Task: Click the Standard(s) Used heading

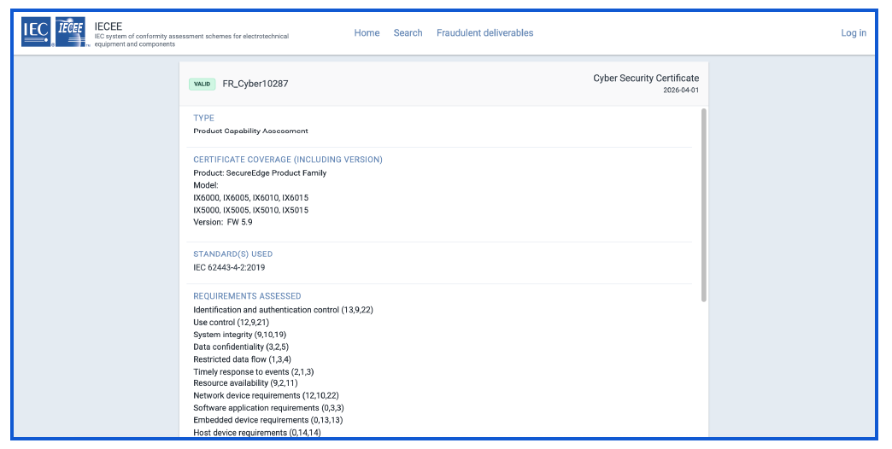Action: pyautogui.click(x=232, y=254)
